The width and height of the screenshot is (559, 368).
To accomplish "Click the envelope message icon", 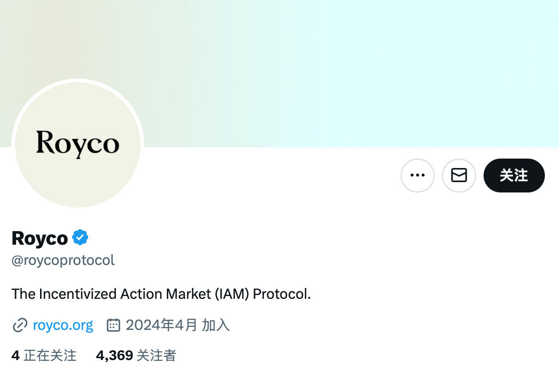I will 459,176.
